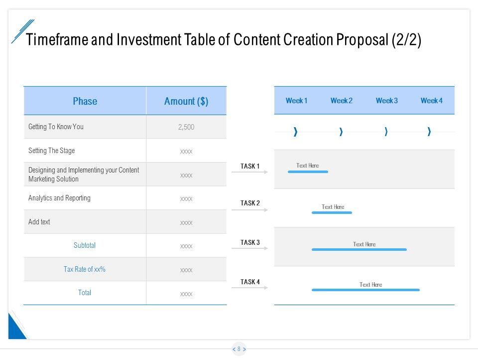Click the chevron marker under Week 3

pos(386,132)
